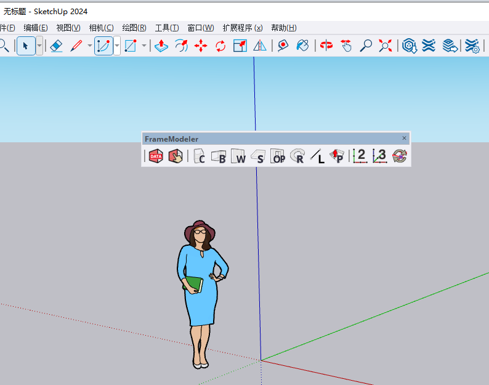Pick the red Pencil line tool
489x385 pixels.
tap(76, 46)
